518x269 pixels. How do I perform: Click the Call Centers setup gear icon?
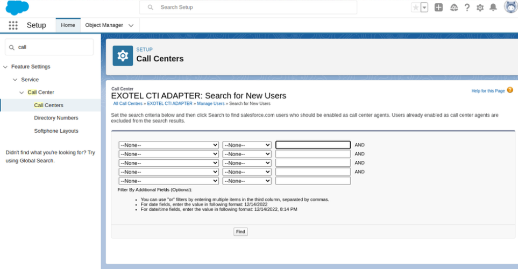pyautogui.click(x=123, y=55)
